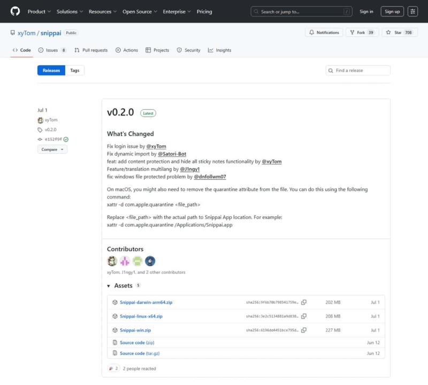428x385 pixels.
Task: Open the xyTom owner profile link
Action: coord(26,33)
